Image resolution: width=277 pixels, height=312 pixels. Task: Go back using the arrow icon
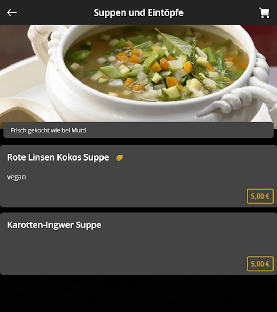click(12, 12)
